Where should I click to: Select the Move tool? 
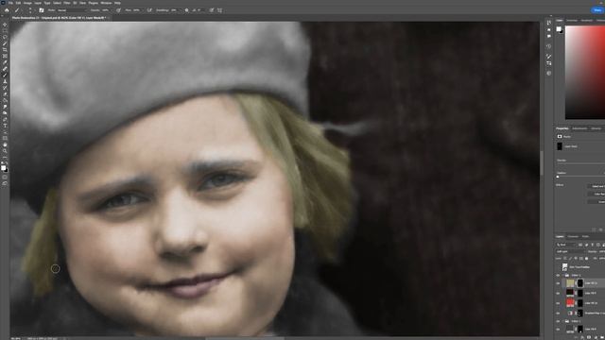[5, 25]
